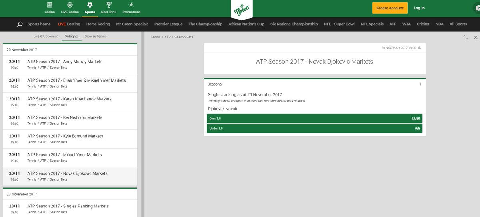Image resolution: width=480 pixels, height=217 pixels.
Task: Open African Nations Cup section
Action: (246, 24)
